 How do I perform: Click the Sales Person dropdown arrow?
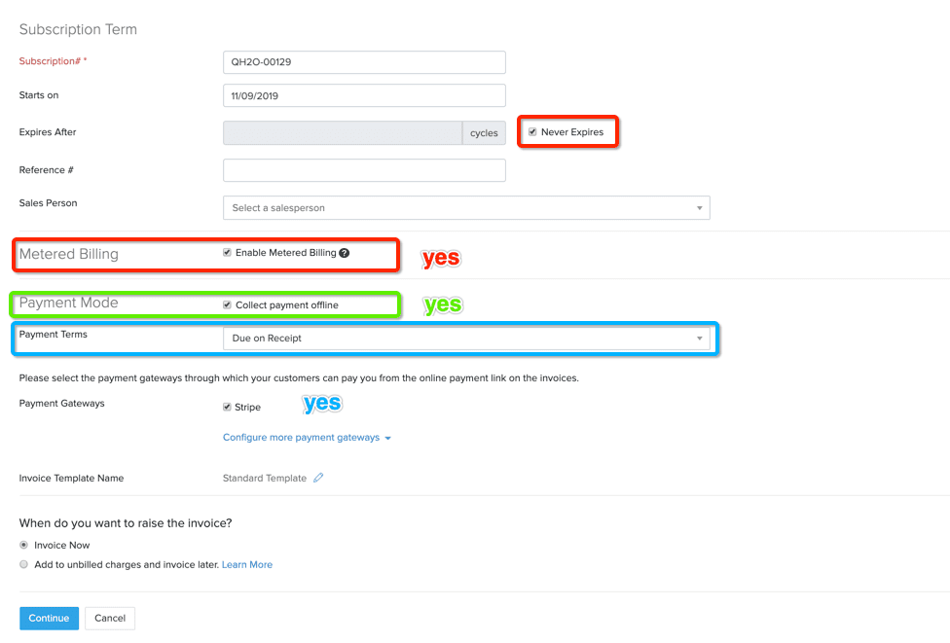[699, 207]
